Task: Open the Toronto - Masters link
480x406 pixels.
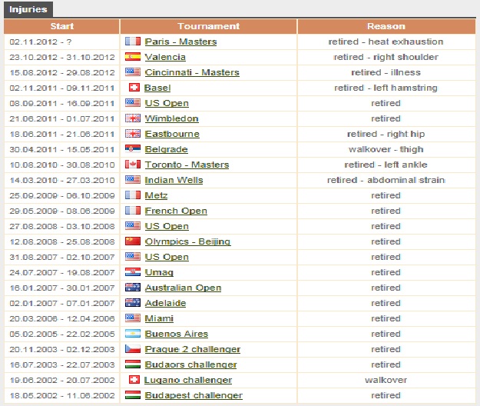Action: tap(187, 165)
